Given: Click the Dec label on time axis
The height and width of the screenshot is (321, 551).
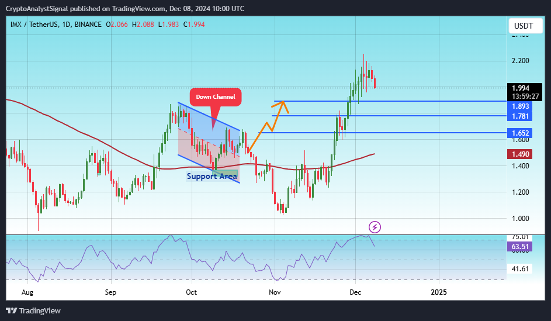Looking at the screenshot, I should (x=355, y=292).
